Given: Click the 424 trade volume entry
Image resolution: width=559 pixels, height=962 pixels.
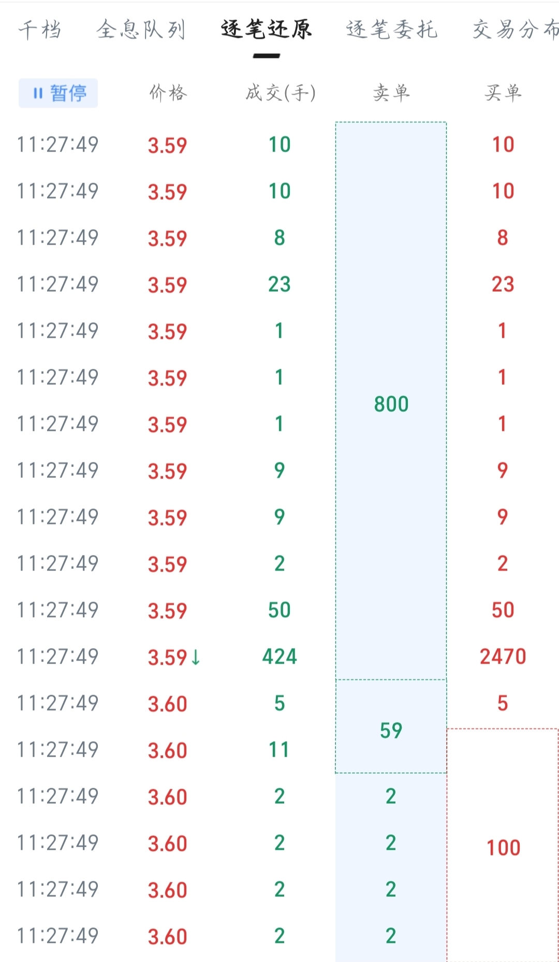Looking at the screenshot, I should 279,656.
